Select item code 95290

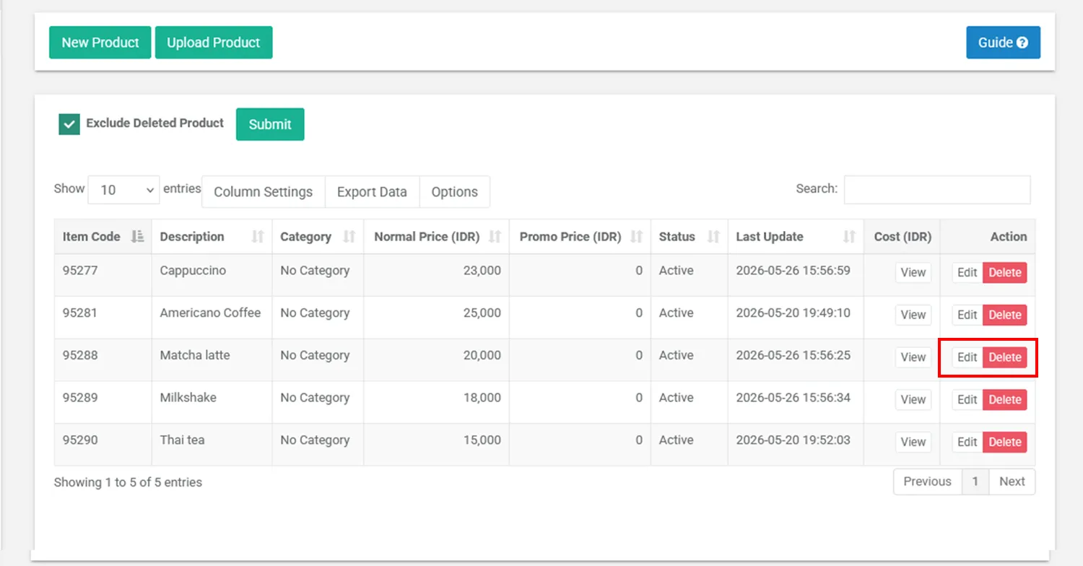(80, 440)
